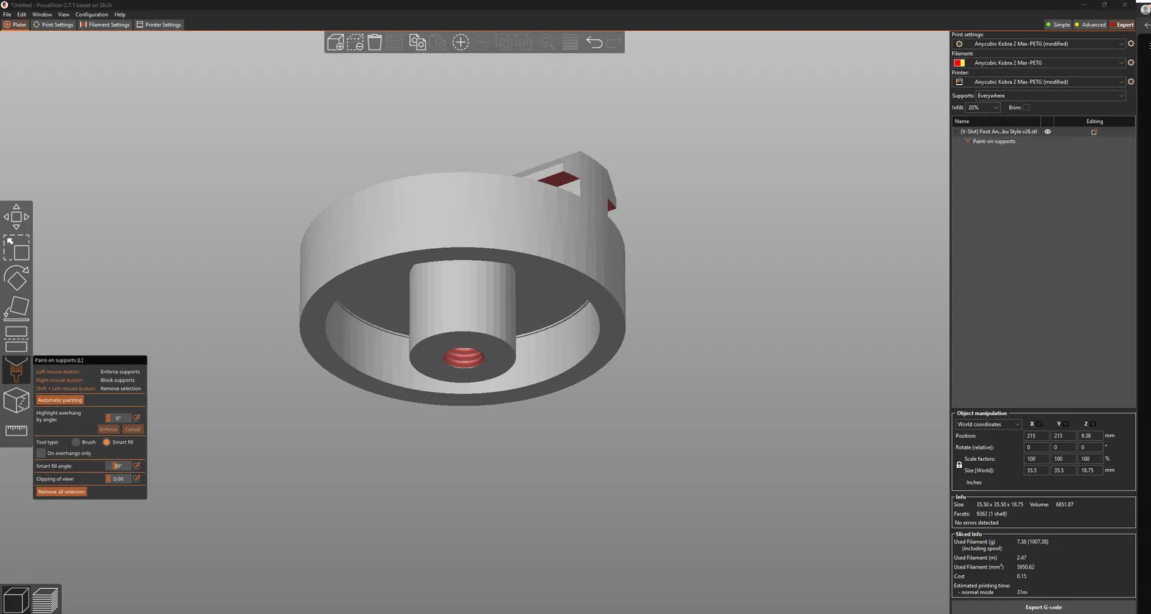Select the Rotate gizmo tool

click(17, 278)
